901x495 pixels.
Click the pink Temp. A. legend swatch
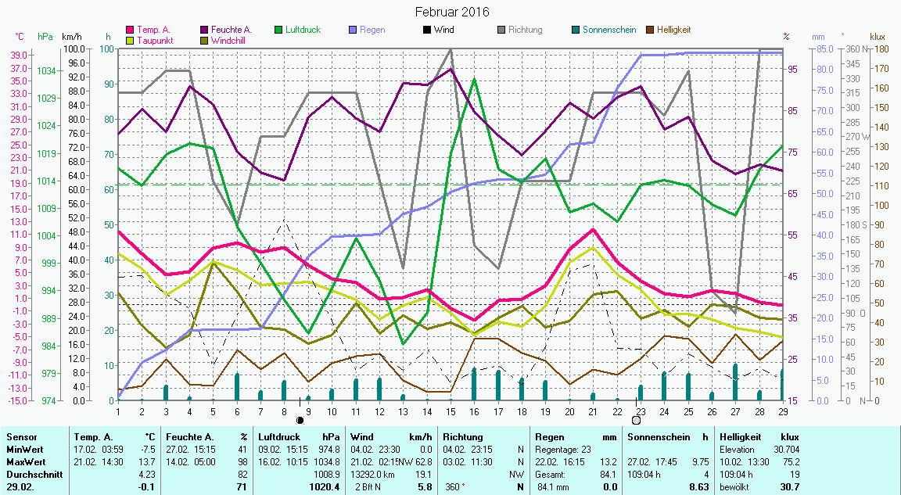pos(131,30)
